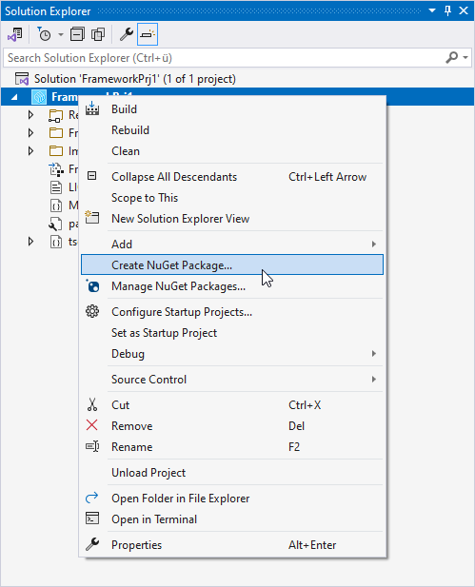Click the wrench file icon next to pa
475x587 pixels.
pyautogui.click(x=56, y=224)
